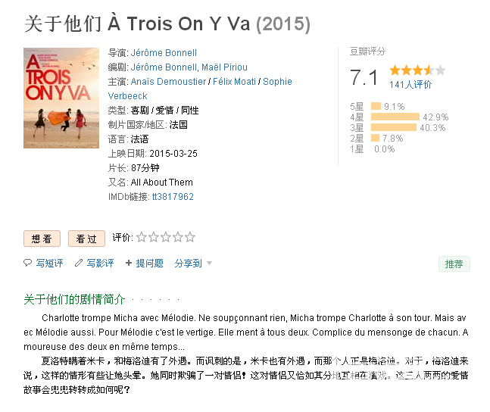Rate the movie five stars
This screenshot has width=490, height=412.
pos(190,237)
